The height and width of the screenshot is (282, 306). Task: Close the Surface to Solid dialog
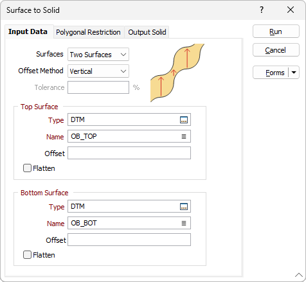(291, 10)
